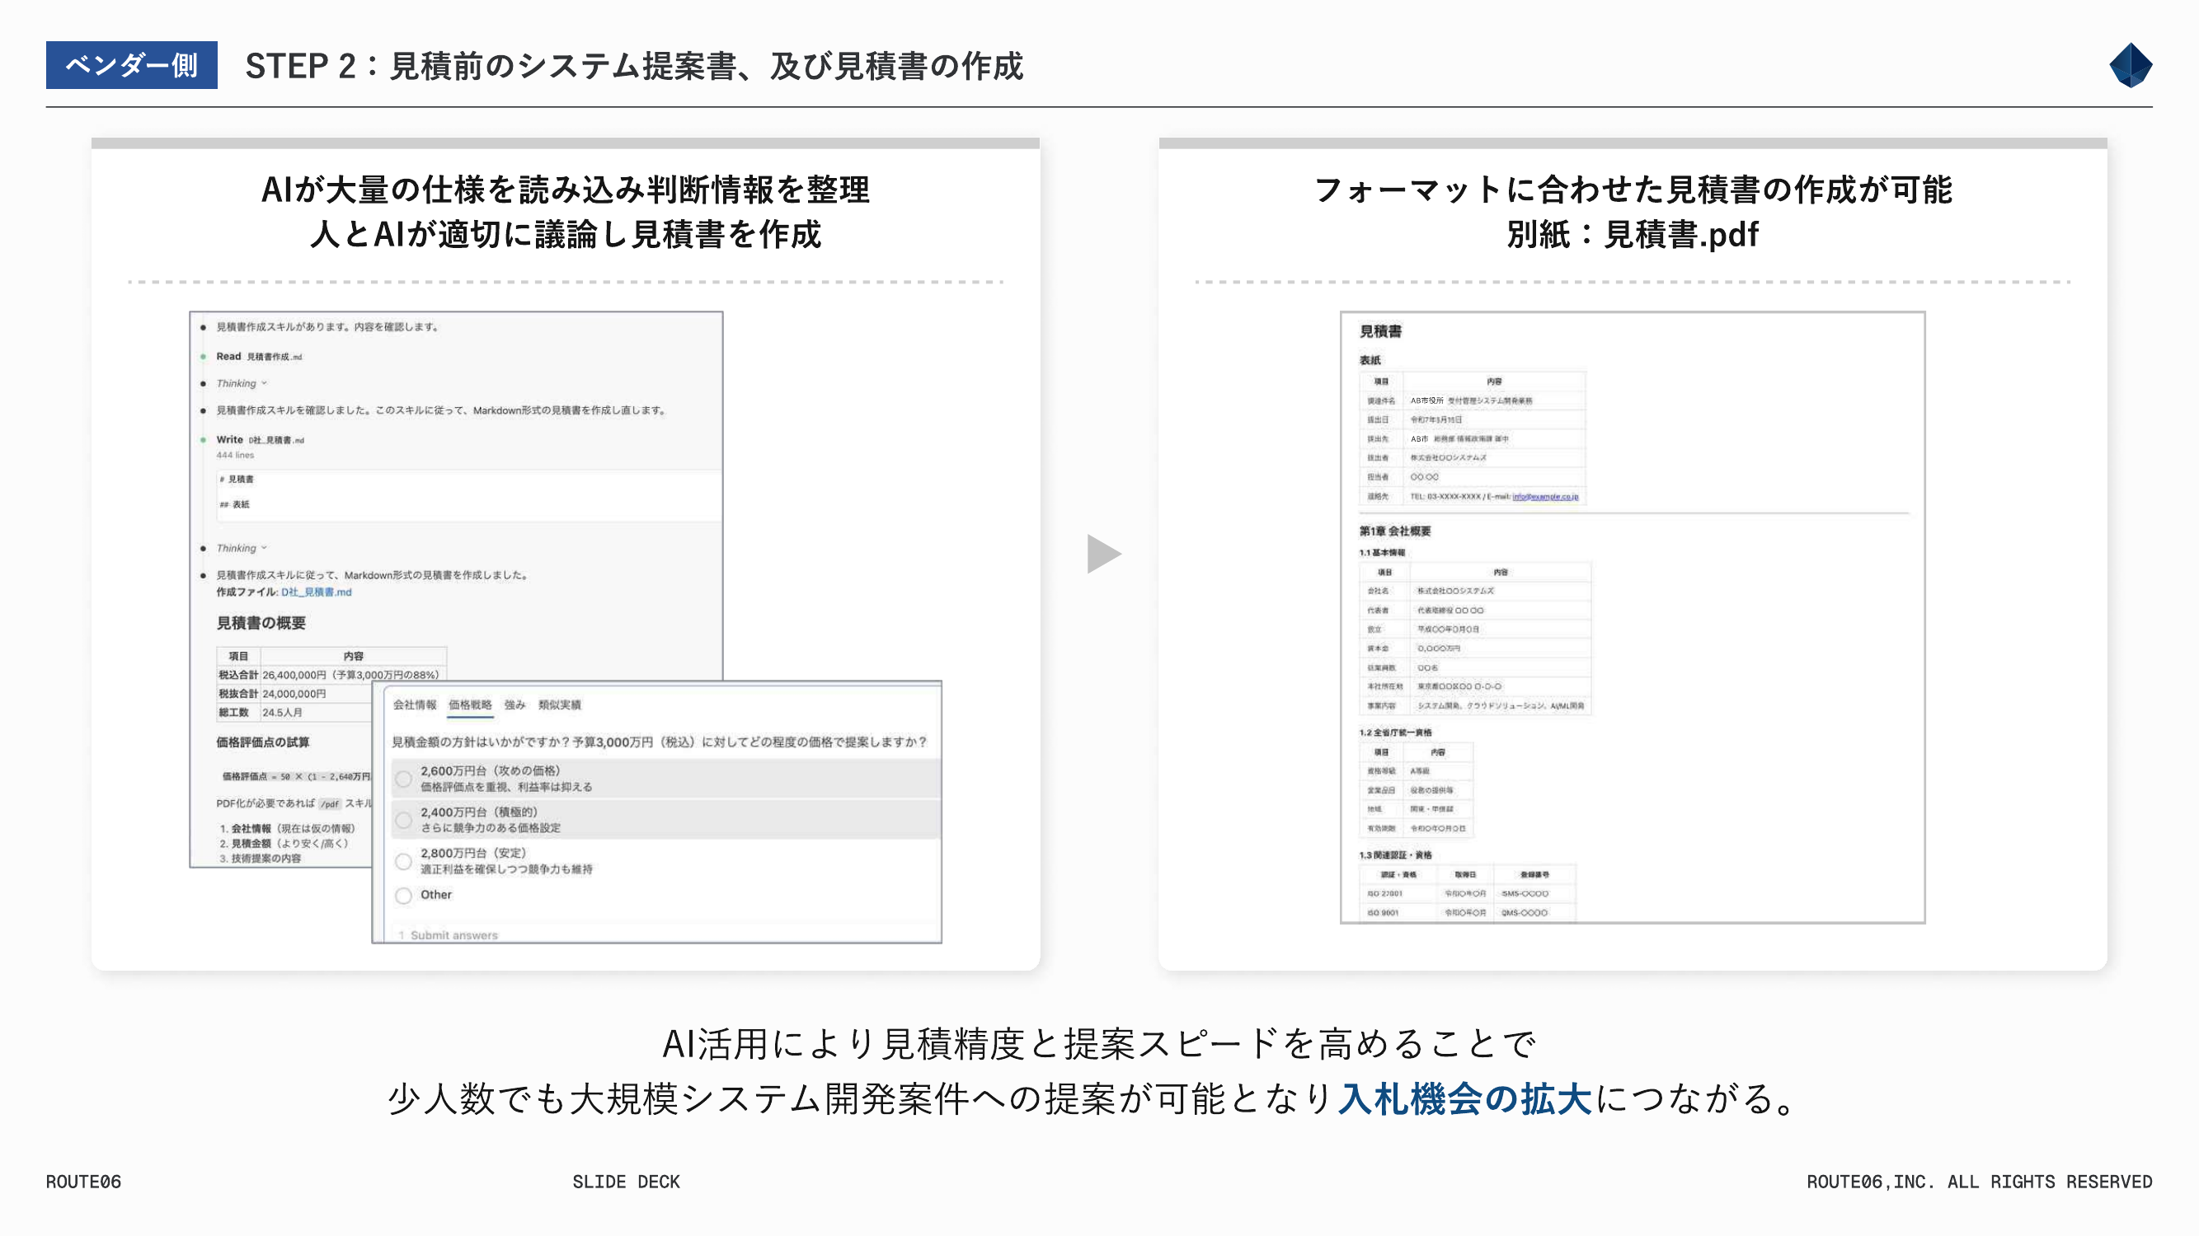This screenshot has width=2199, height=1236.
Task: Click the 表紙 heading in the estimate
Action: tap(1370, 360)
